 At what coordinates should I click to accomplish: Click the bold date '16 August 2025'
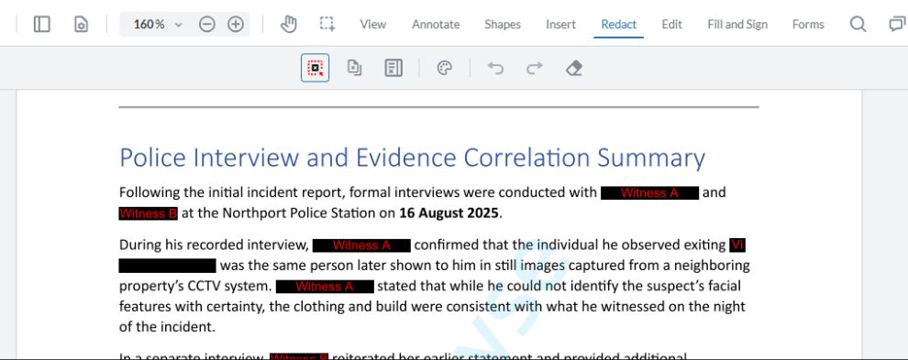pos(448,213)
